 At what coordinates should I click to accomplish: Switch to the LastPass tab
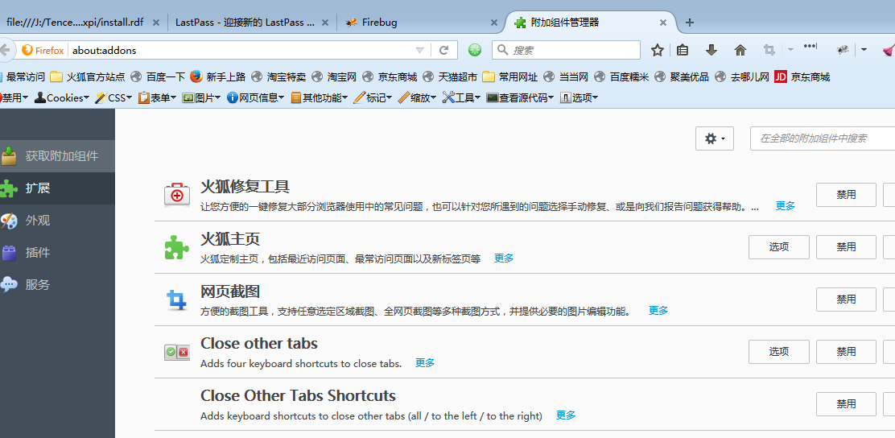tap(252, 23)
